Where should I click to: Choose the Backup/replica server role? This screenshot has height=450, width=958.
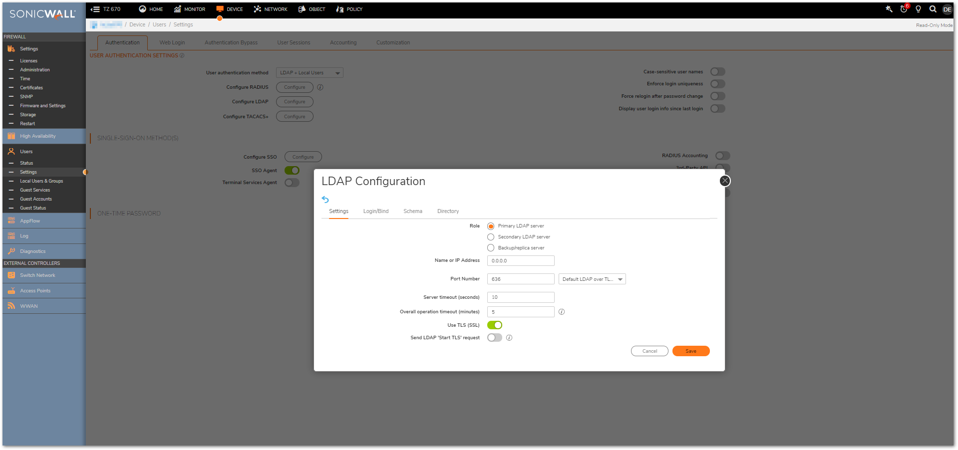tap(491, 248)
